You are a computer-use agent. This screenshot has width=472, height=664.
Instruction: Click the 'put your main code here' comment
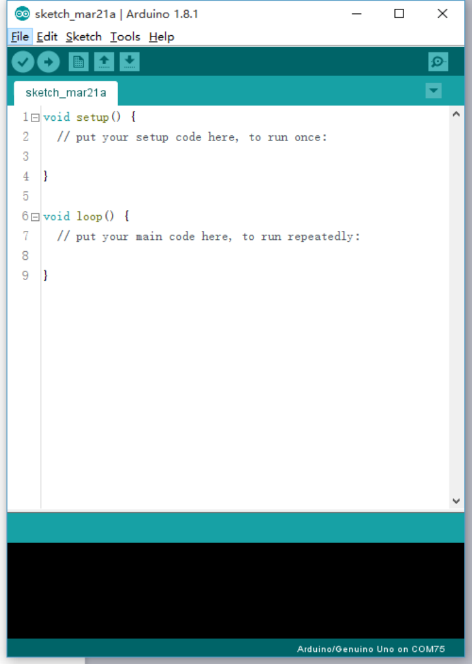point(209,236)
